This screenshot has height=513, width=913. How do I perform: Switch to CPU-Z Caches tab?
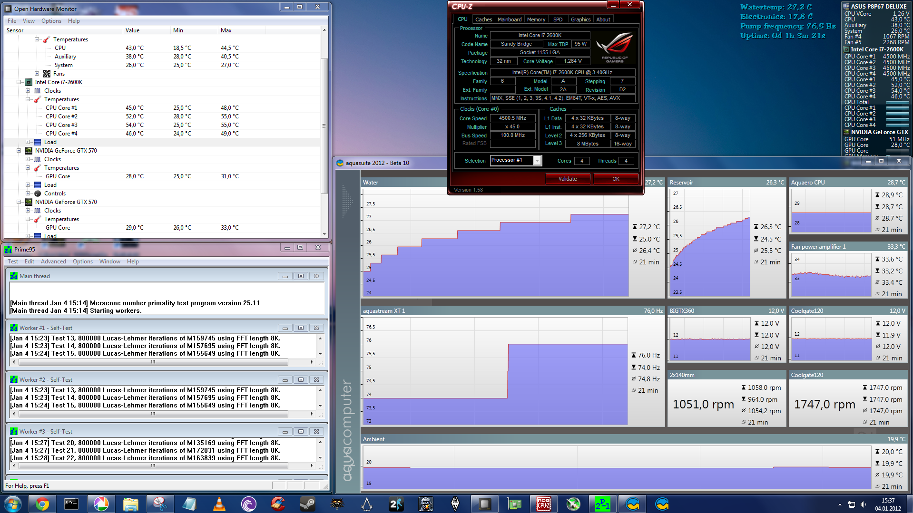click(x=484, y=19)
